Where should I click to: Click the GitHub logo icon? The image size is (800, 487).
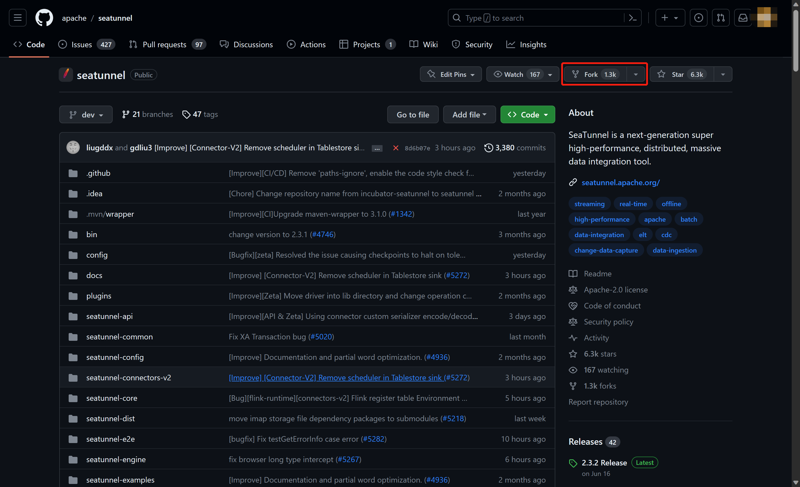pos(44,18)
